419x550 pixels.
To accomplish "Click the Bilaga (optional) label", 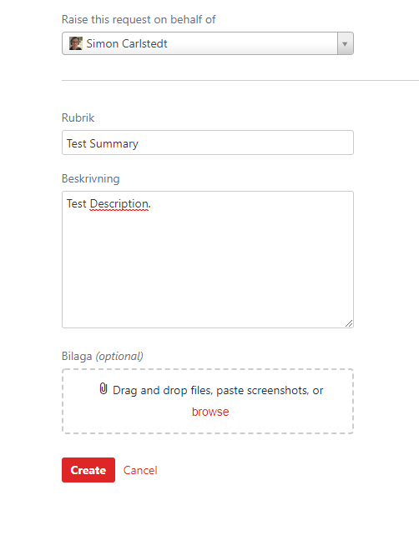I will [103, 357].
